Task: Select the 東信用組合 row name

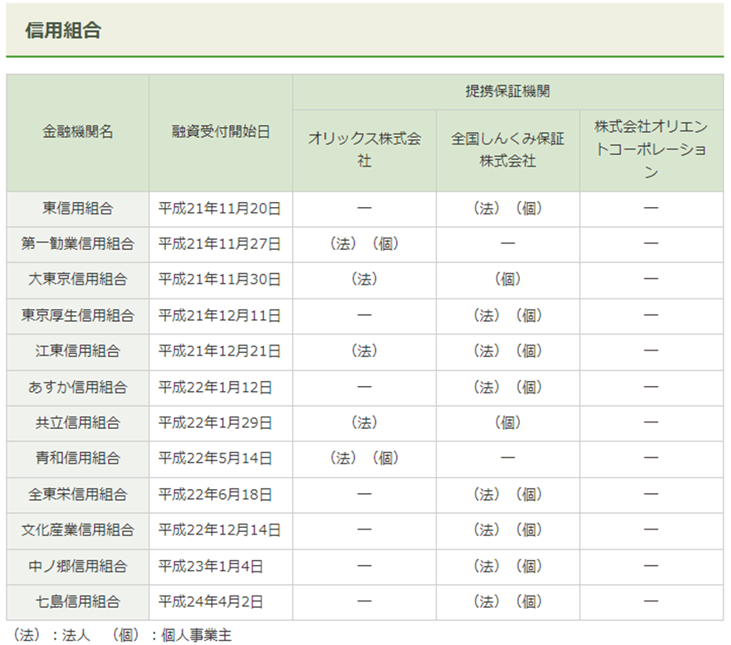Action: pyautogui.click(x=78, y=209)
